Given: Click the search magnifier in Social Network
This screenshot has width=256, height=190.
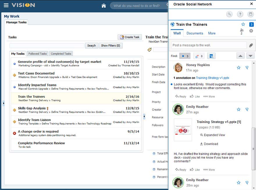Looking at the screenshot, I should click(230, 14).
